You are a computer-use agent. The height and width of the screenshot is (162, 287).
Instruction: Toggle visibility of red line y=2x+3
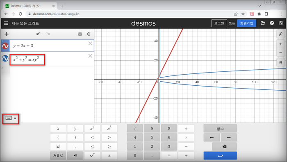point(5,46)
